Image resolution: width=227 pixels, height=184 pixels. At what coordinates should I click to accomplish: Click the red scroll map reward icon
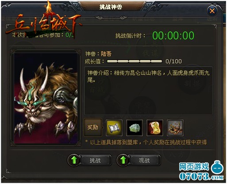pyautogui.click(x=155, y=128)
